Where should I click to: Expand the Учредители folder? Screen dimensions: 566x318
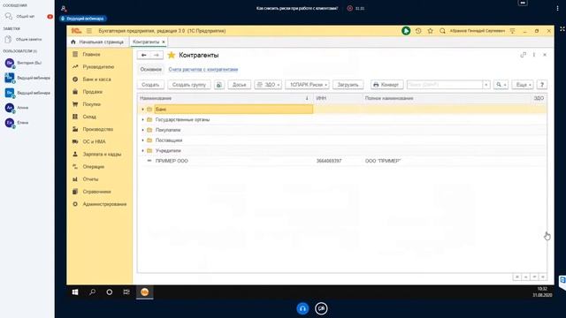tap(142, 151)
